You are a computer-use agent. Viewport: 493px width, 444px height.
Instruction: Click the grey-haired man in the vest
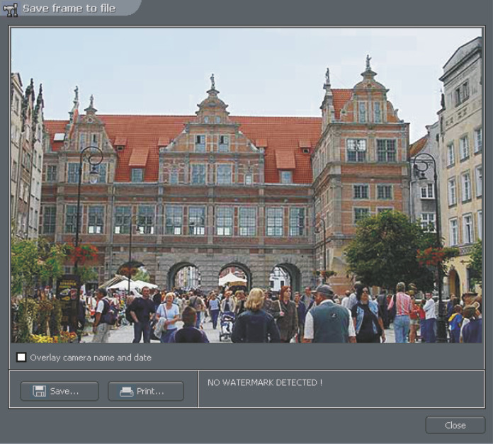coord(329,317)
